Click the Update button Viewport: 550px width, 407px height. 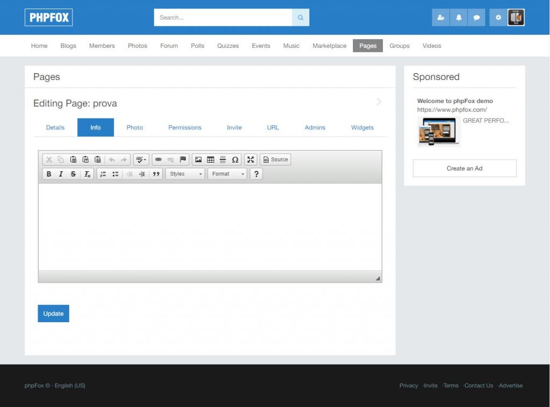click(53, 314)
